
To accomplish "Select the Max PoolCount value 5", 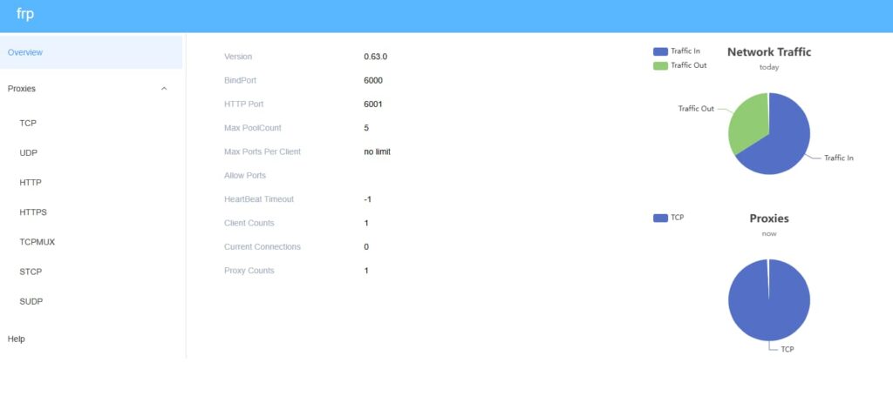I will tap(366, 128).
